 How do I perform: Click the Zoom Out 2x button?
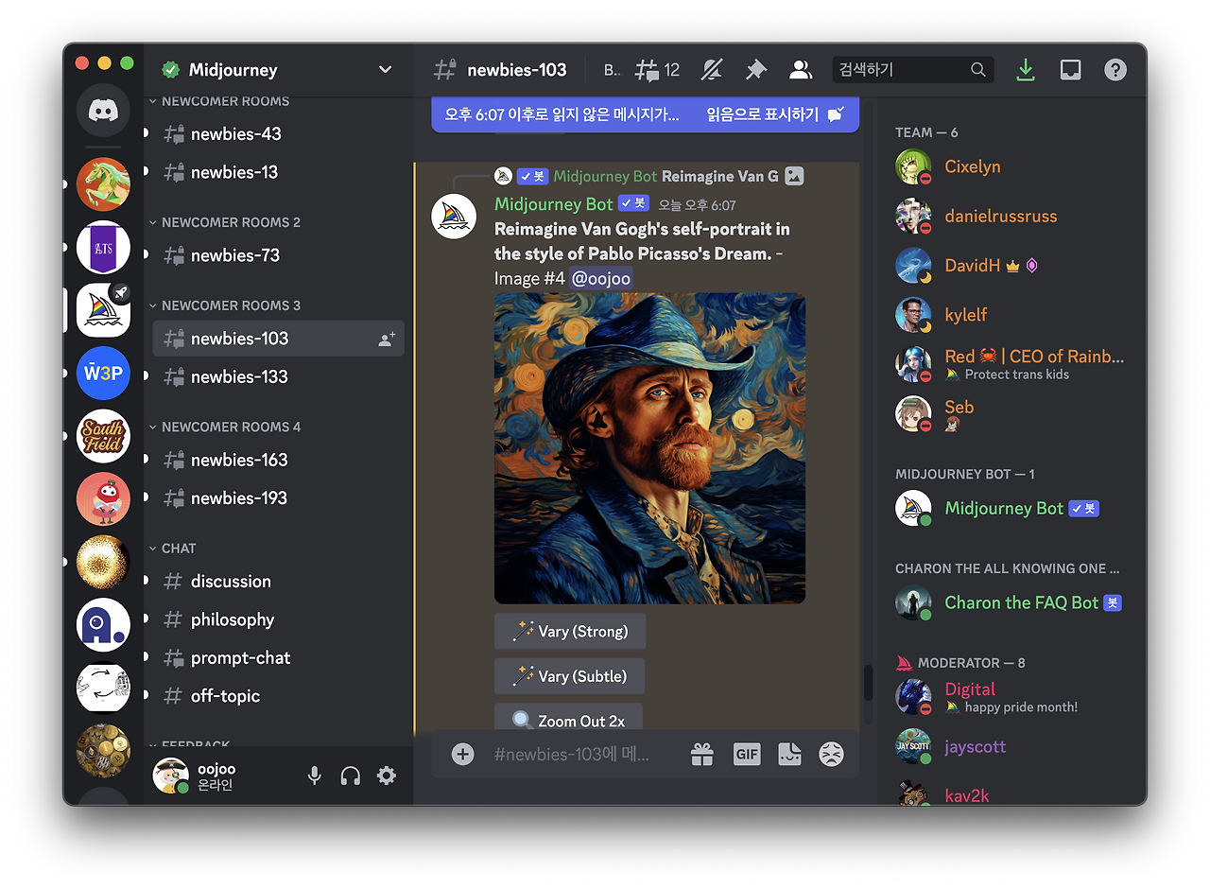568,719
